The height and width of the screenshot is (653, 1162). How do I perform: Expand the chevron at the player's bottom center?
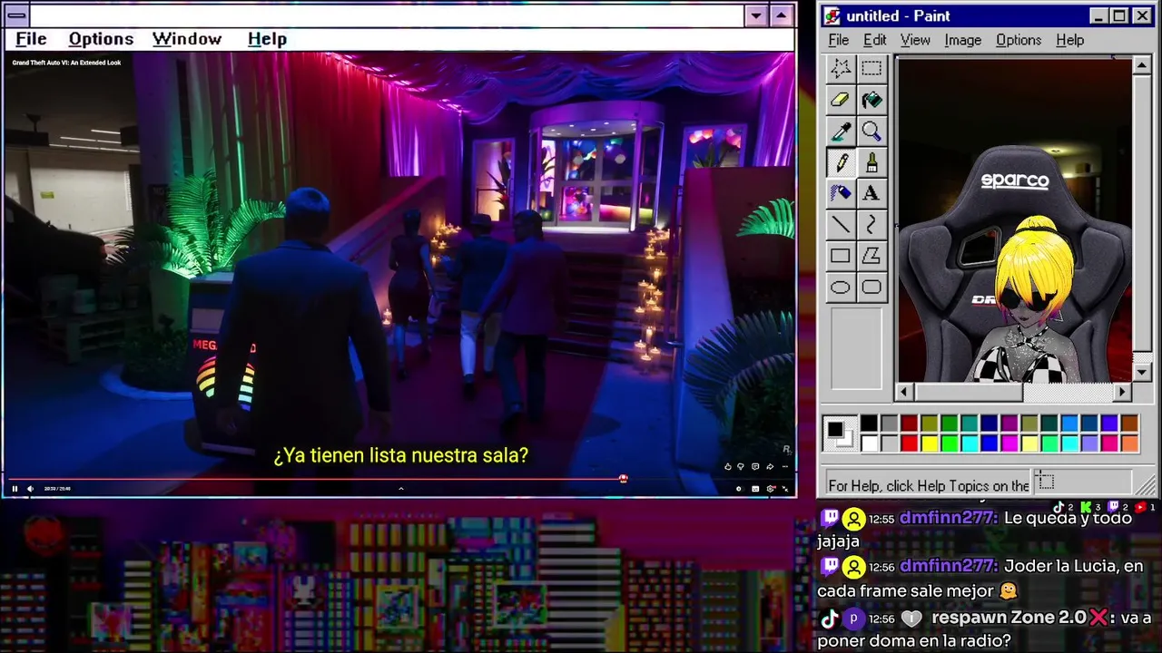point(400,489)
